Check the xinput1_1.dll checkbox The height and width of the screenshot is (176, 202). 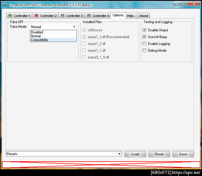84,50
